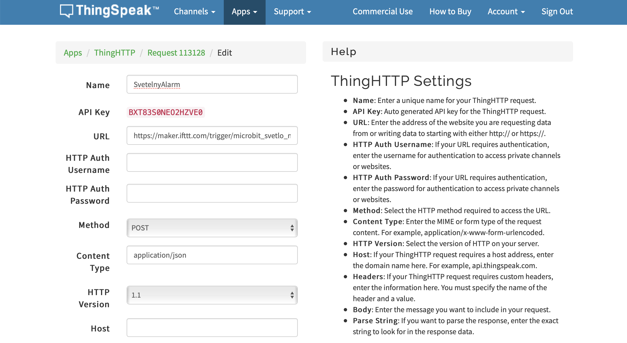Open the Method POST dropdown
The image size is (627, 343).
(212, 228)
